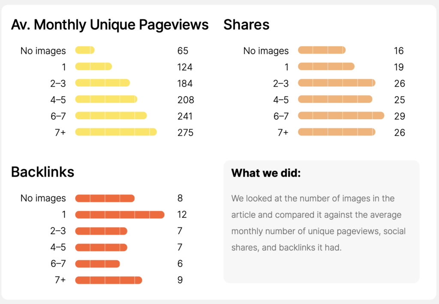This screenshot has width=439, height=304.
Task: Click the 275 pageviews value
Action: coord(185,132)
